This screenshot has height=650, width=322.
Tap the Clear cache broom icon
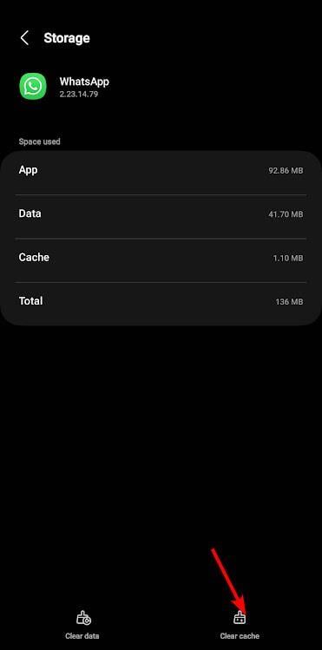click(x=240, y=619)
